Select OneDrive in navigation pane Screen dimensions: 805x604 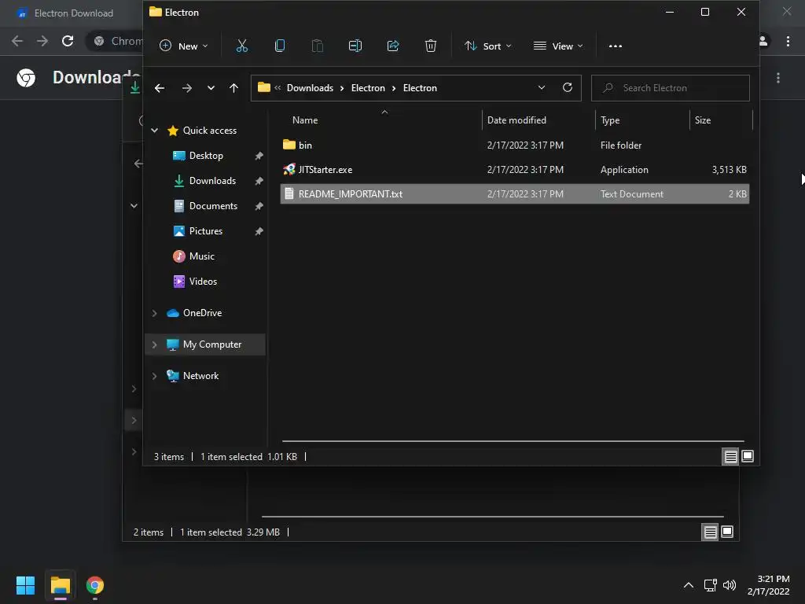click(202, 313)
